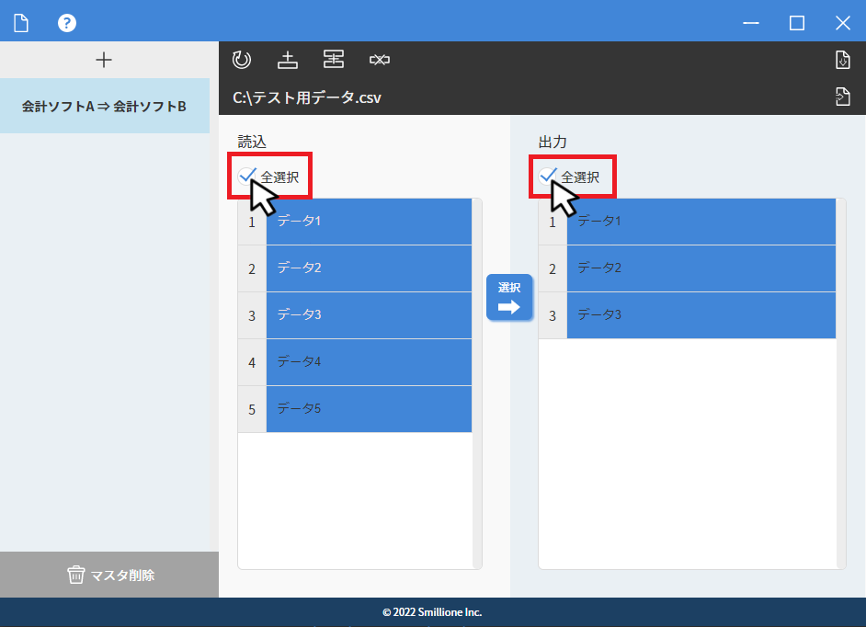Select 会計ソフトA ⇒ 会計ソフトB master item

click(105, 106)
